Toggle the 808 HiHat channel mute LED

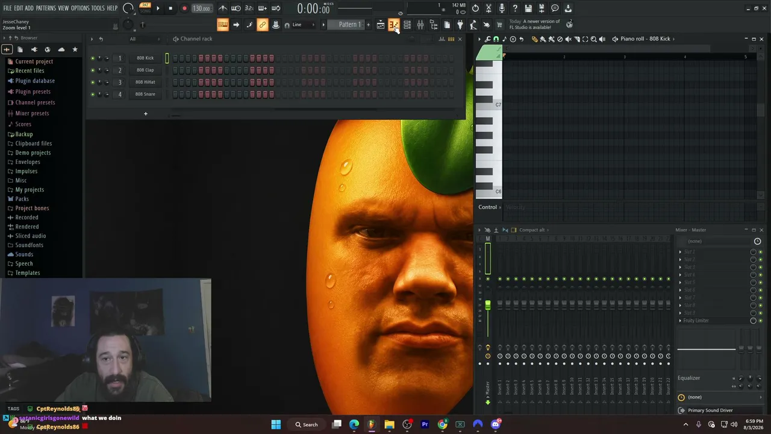(92, 82)
